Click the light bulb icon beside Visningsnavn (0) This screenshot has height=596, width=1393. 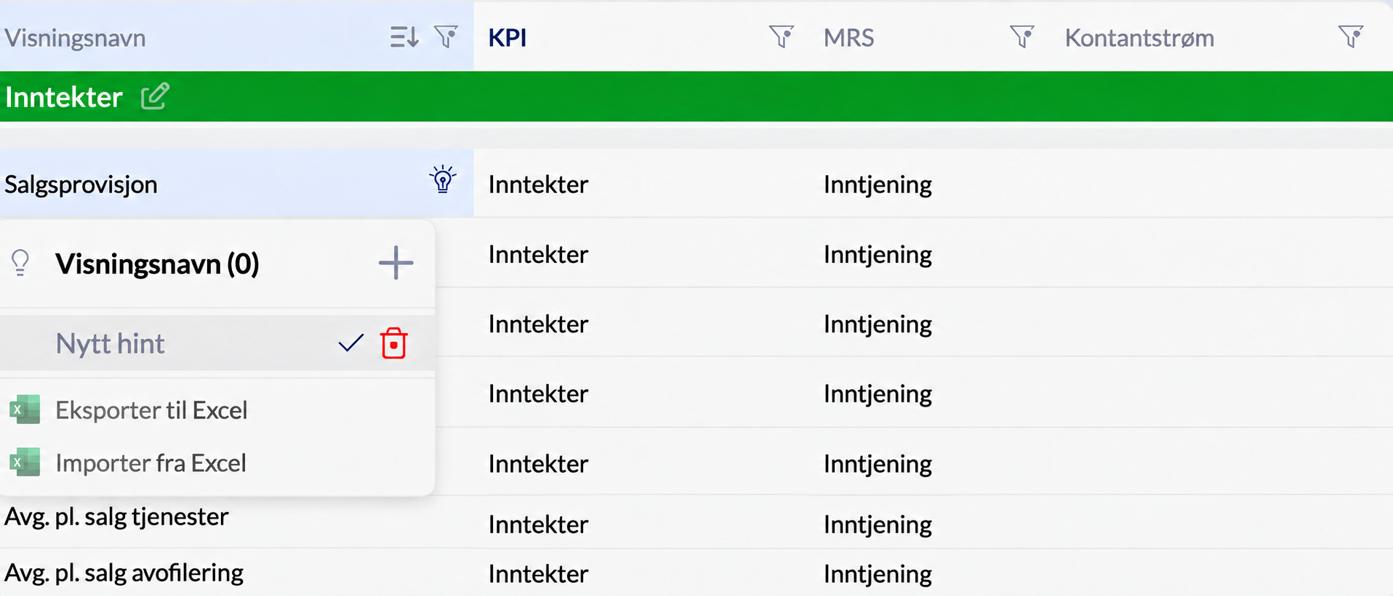(x=20, y=263)
